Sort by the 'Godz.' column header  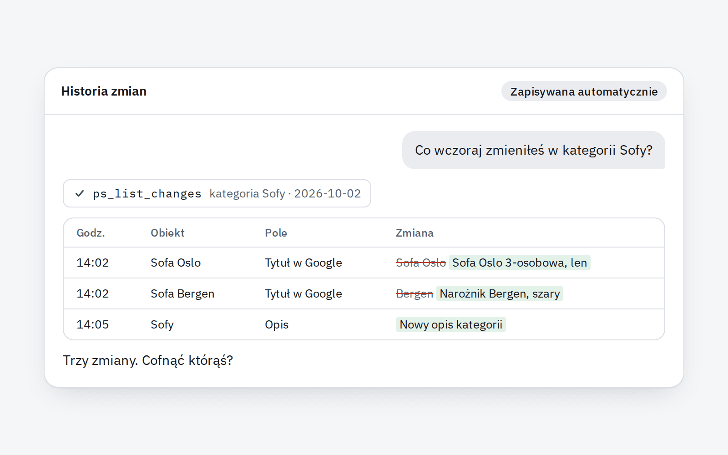tap(91, 233)
